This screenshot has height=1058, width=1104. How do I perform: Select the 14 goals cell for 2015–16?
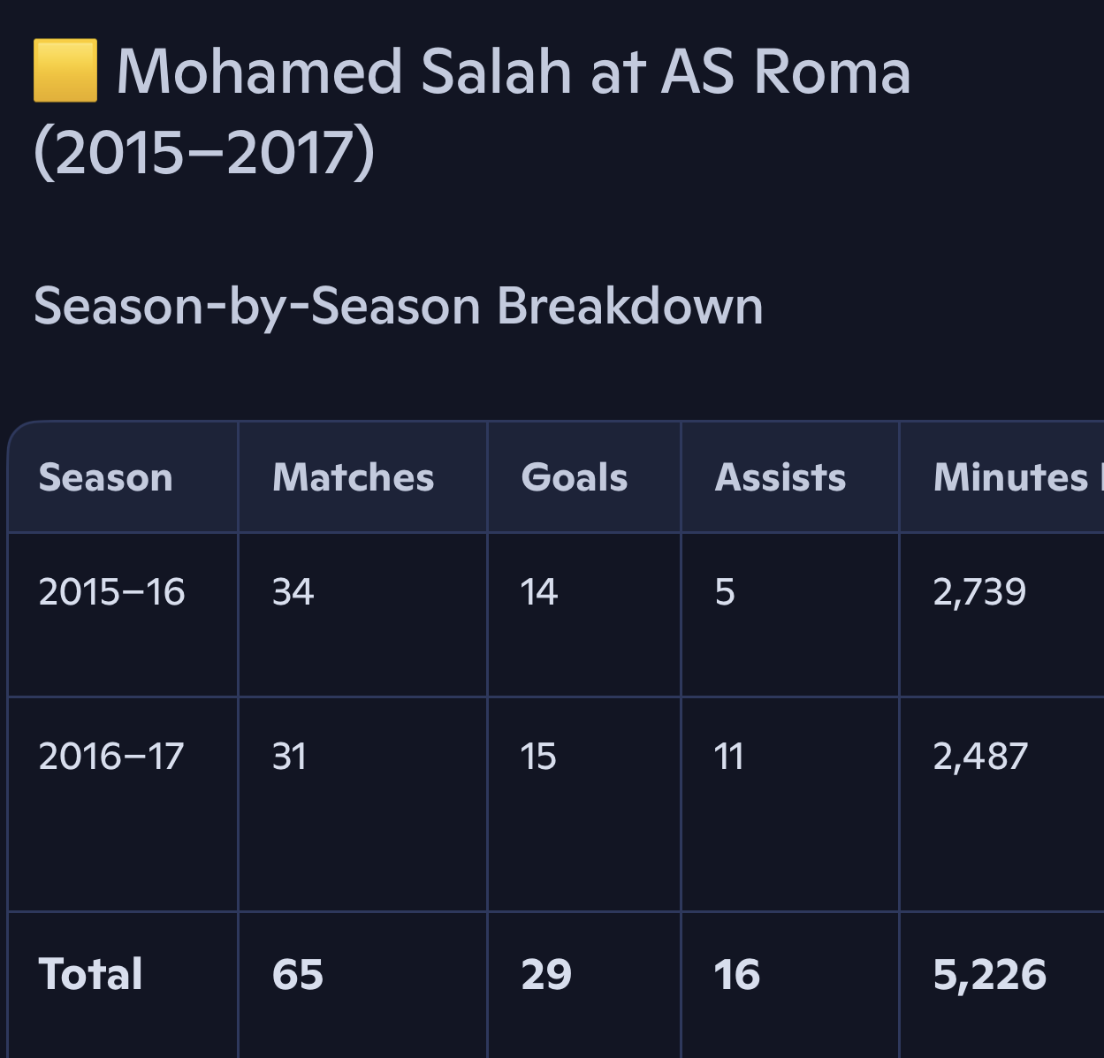pyautogui.click(x=539, y=591)
